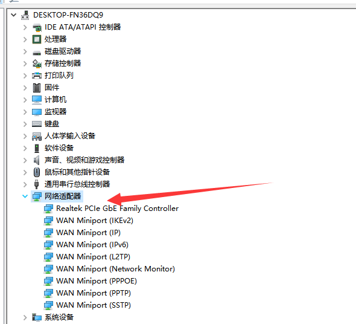Select WAN Miniport (IPv6) text
Viewport: 356px width, 324px height.
92,245
